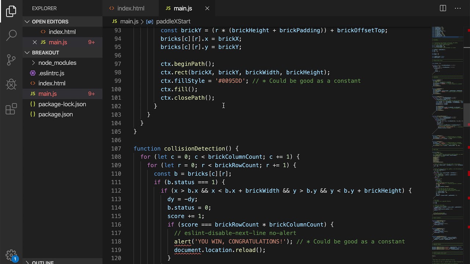Open package-lock.json file
The height and width of the screenshot is (264, 470).
click(62, 104)
